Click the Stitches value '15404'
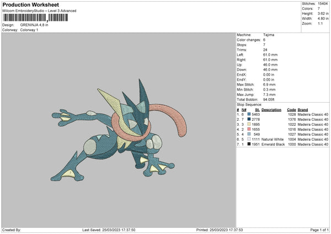 point(323,4)
